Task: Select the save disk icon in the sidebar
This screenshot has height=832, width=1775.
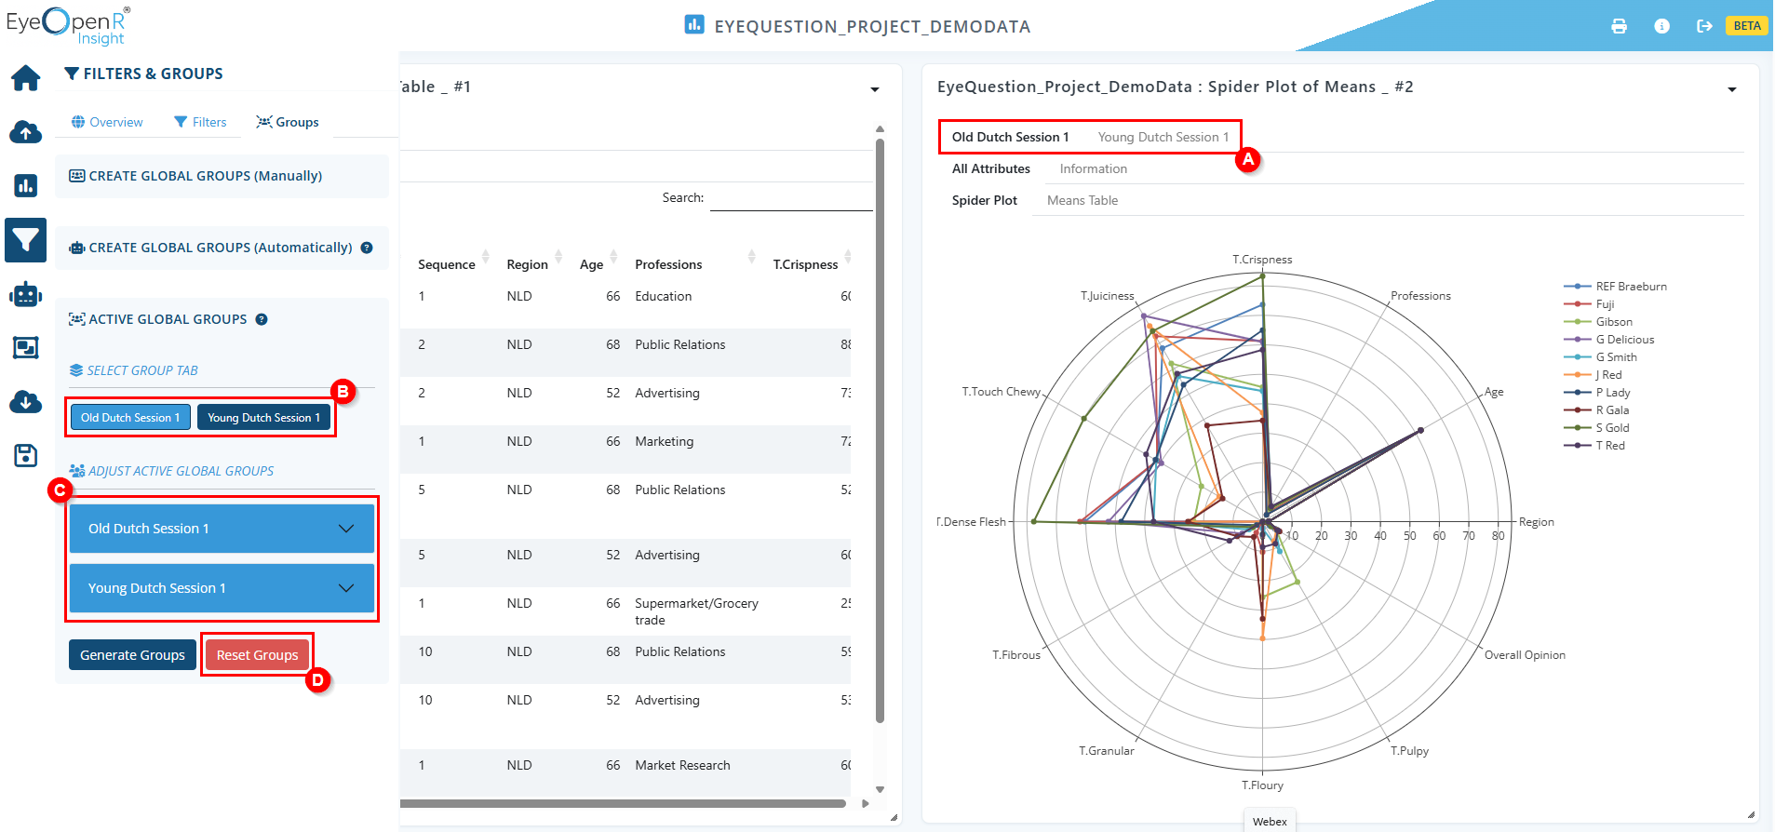Action: pos(26,455)
